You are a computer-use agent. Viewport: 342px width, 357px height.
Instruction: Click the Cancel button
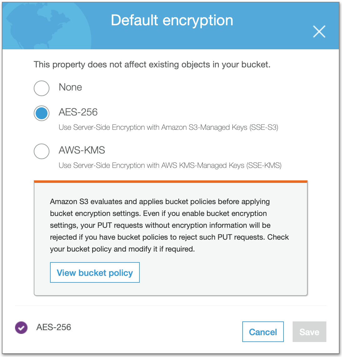point(263,332)
